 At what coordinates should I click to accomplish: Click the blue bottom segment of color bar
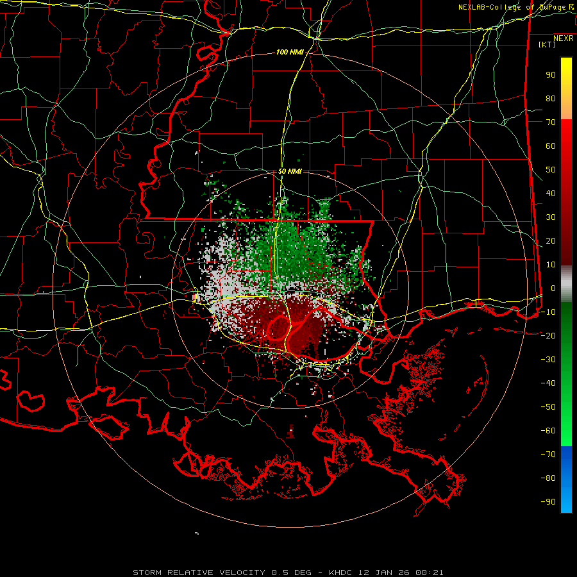pos(566,480)
